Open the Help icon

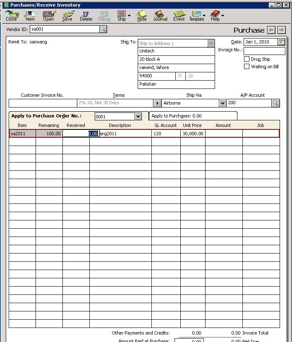pos(215,16)
